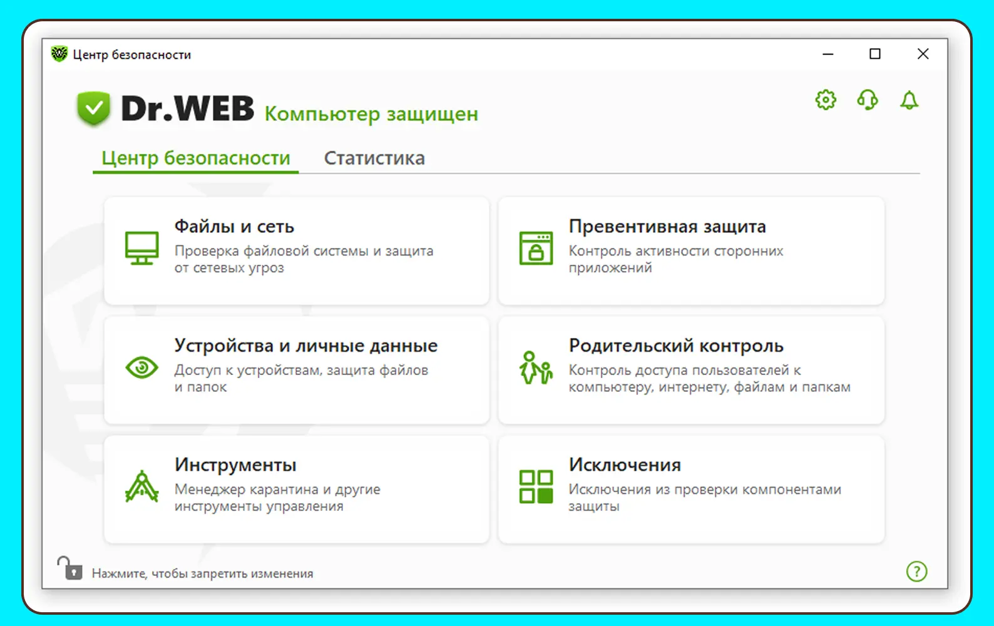Open Dr.Web settings via gear icon
The image size is (994, 626).
(826, 100)
